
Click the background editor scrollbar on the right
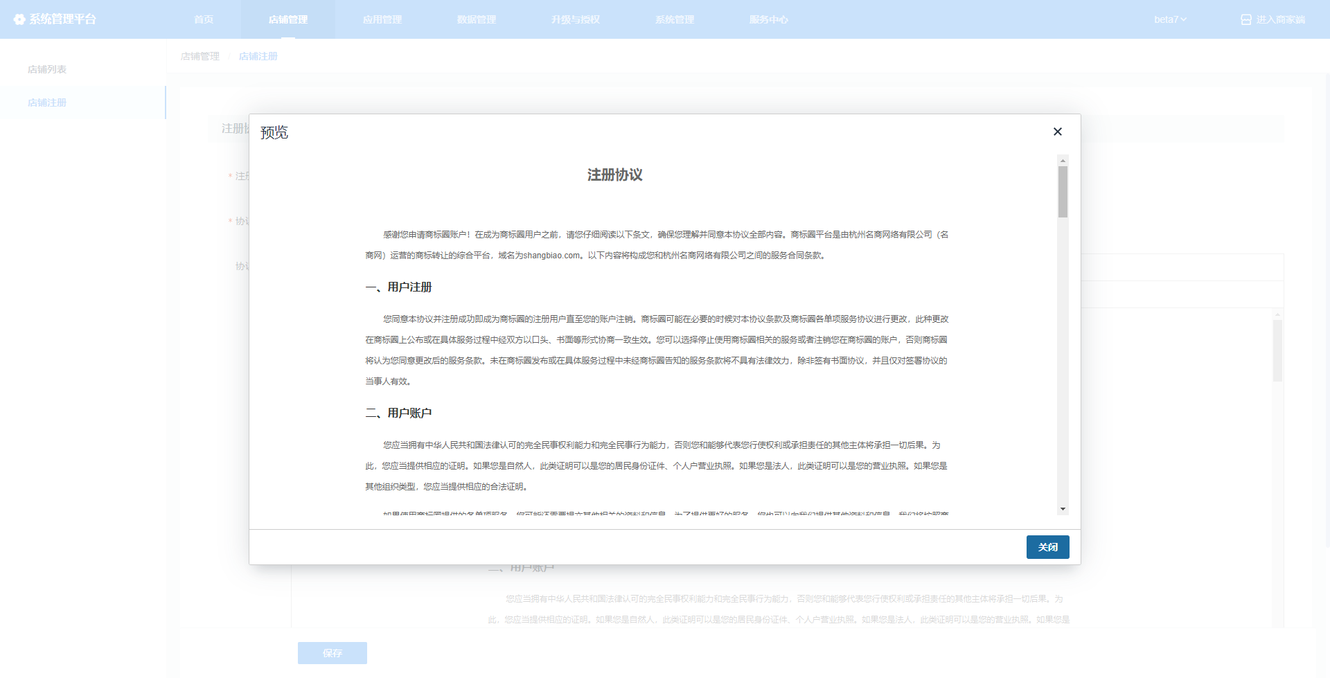(1277, 350)
